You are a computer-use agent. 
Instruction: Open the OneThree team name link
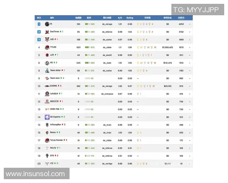54,32
